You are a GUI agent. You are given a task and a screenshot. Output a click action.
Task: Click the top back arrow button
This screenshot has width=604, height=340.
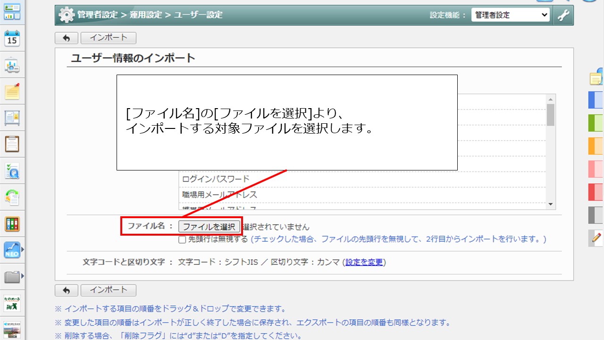pyautogui.click(x=67, y=38)
